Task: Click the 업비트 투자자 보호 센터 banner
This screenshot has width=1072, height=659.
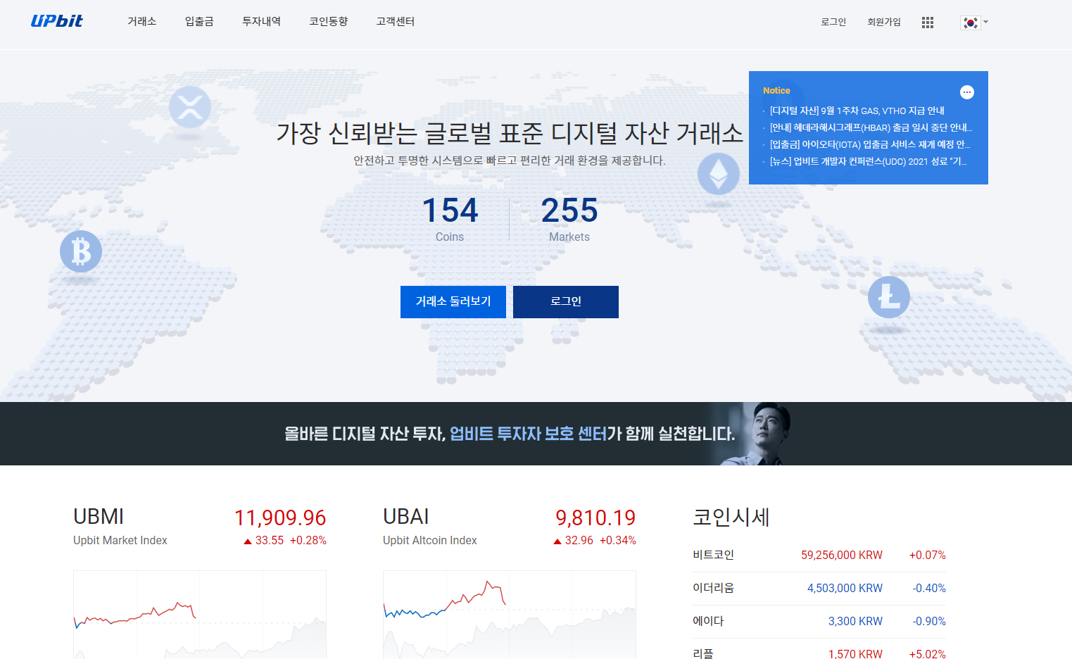Action: tap(536, 434)
